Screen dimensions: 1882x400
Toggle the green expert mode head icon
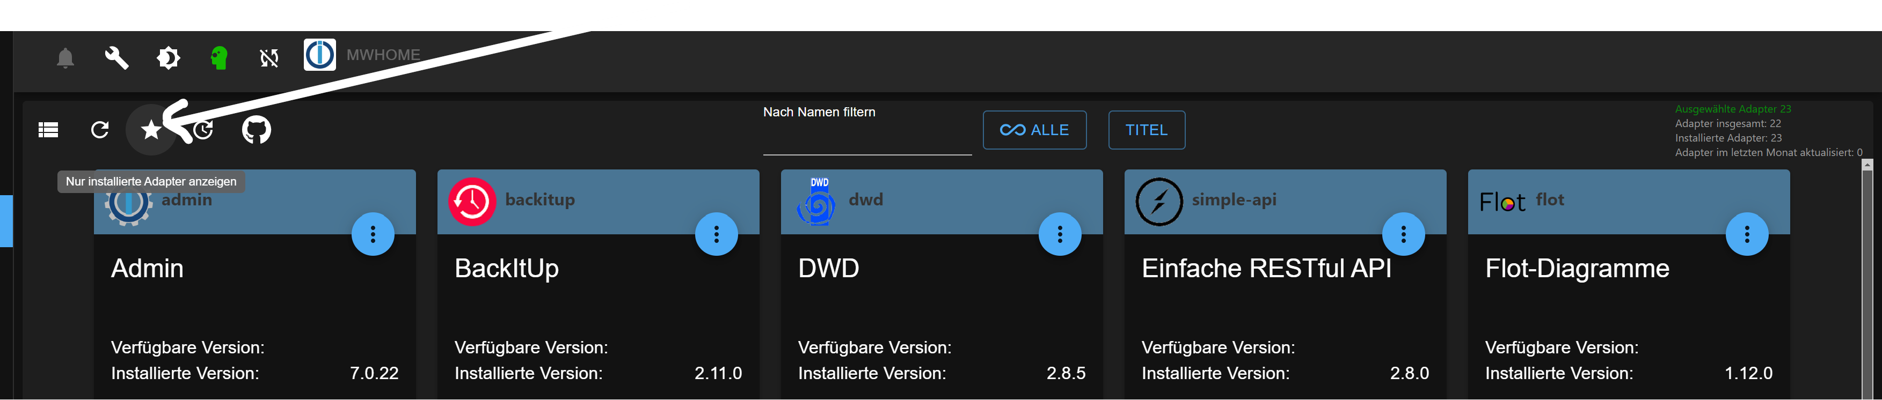(x=218, y=57)
